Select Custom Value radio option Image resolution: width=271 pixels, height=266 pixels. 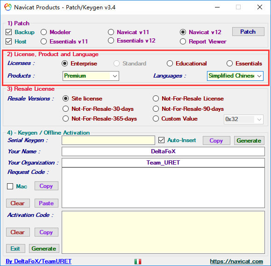click(156, 119)
